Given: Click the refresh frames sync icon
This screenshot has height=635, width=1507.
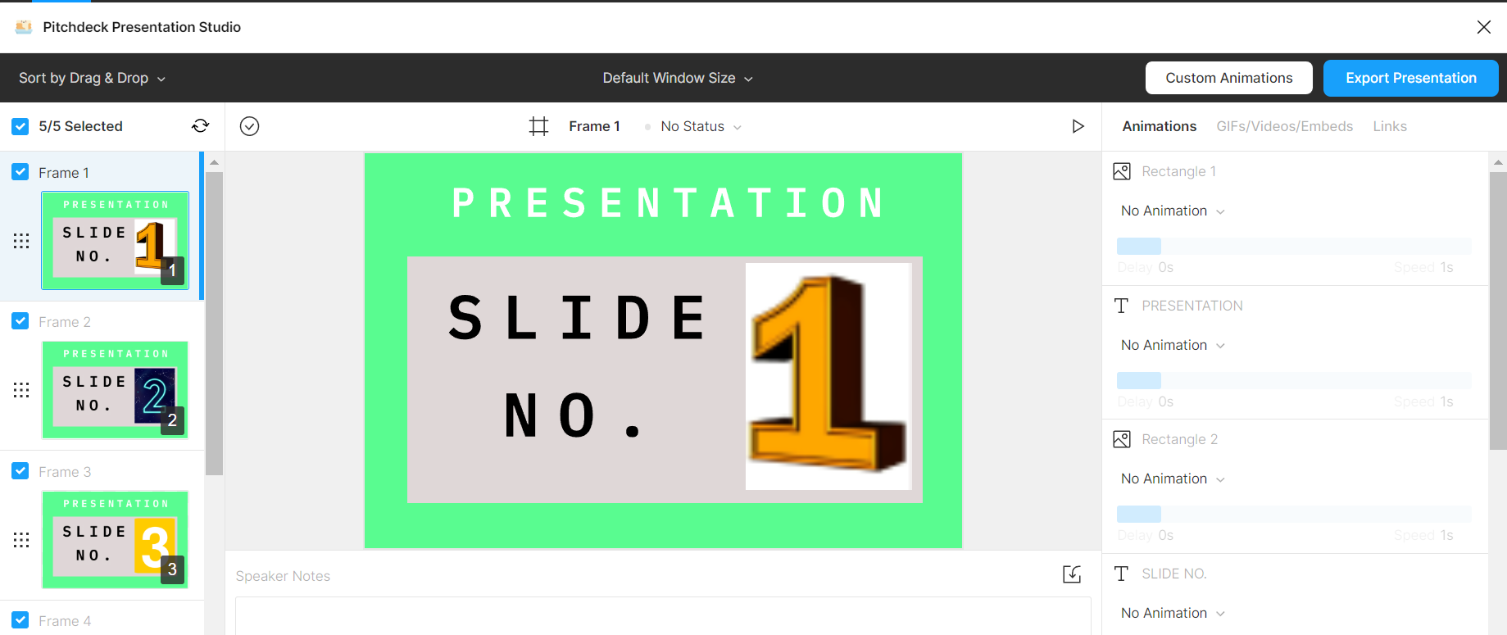Looking at the screenshot, I should [x=201, y=126].
